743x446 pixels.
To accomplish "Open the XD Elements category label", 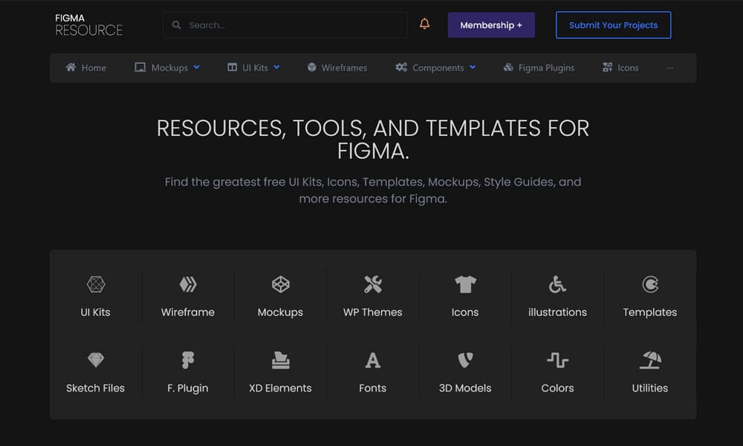I will pyautogui.click(x=280, y=388).
